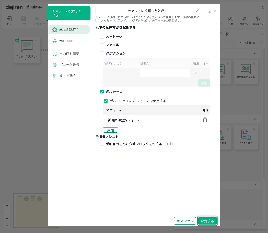Delete the 新規案件登録フォーム row with trash icon

click(205, 120)
